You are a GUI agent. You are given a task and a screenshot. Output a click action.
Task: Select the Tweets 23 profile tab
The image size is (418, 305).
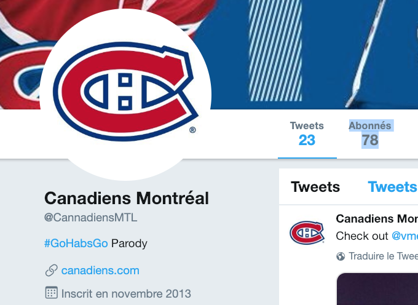point(307,133)
